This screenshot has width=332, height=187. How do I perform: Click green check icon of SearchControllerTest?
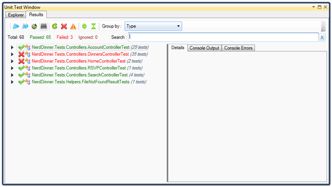(x=21, y=75)
